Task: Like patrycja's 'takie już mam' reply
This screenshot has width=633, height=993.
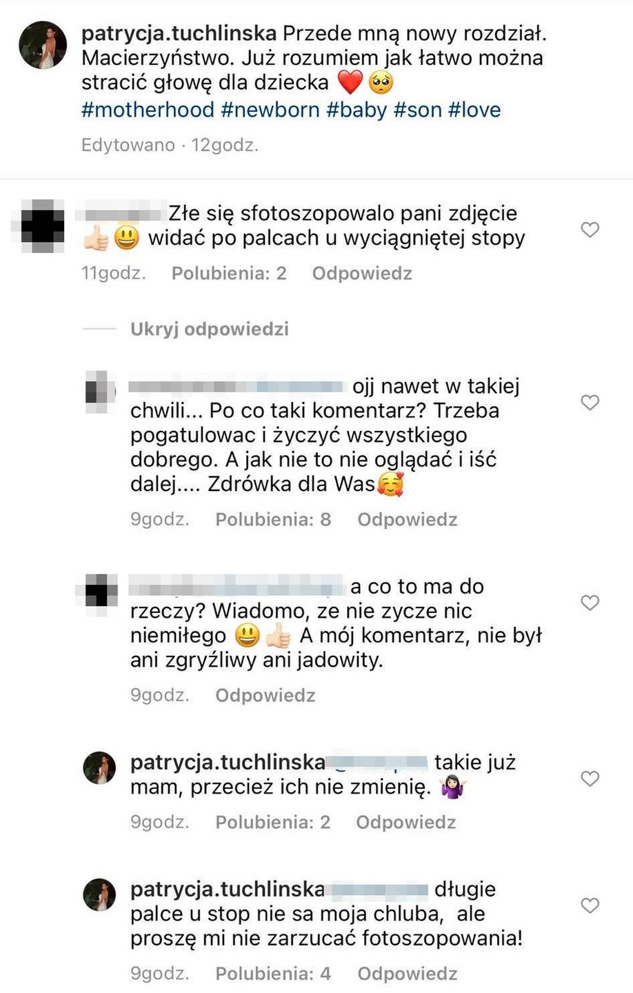Action: pos(590,779)
